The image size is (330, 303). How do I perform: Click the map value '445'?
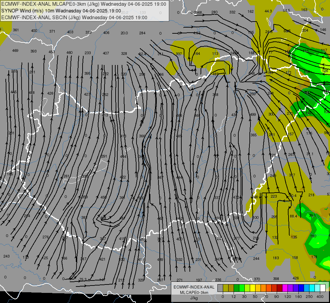click(13, 92)
